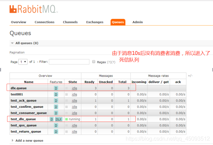Open the test_qos_queue queue

tap(23, 125)
